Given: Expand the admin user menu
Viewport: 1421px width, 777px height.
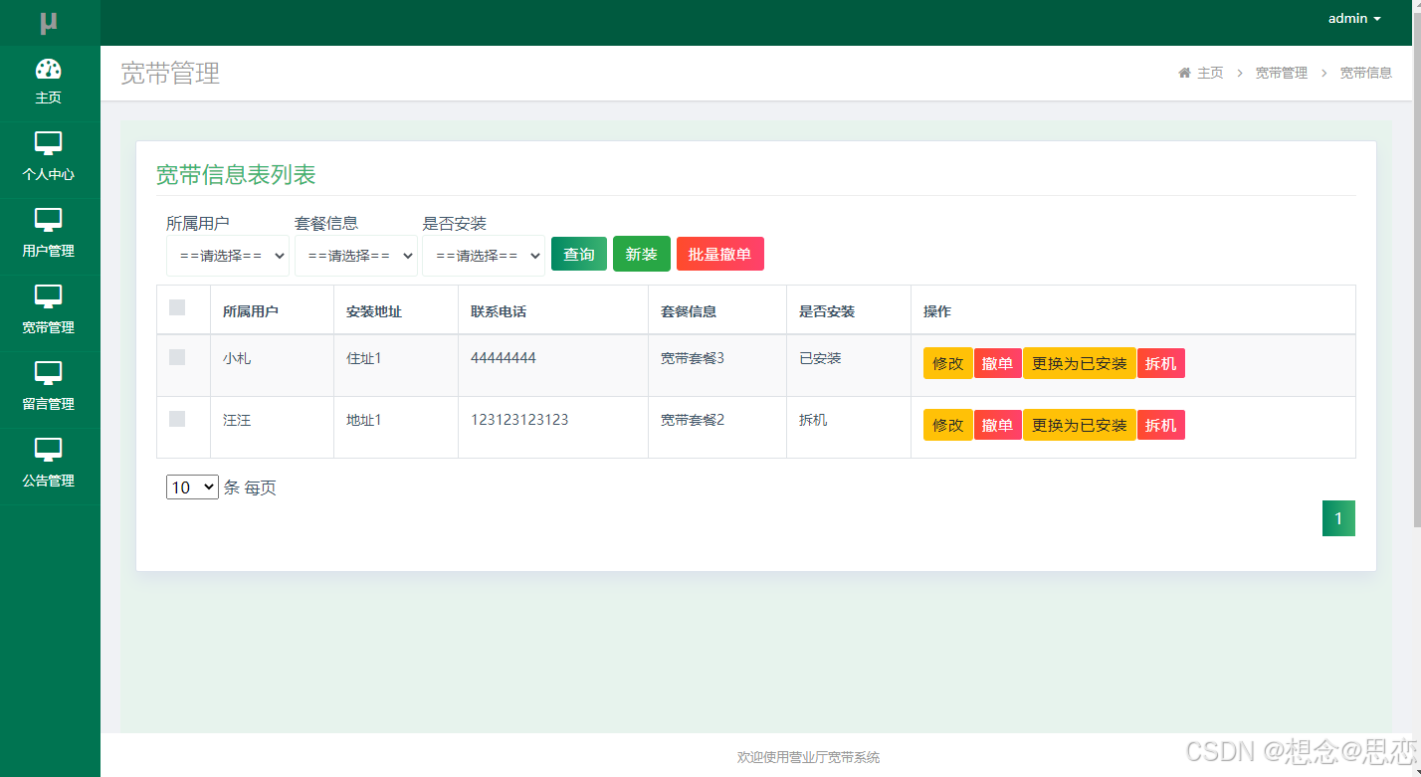Looking at the screenshot, I should click(x=1354, y=19).
